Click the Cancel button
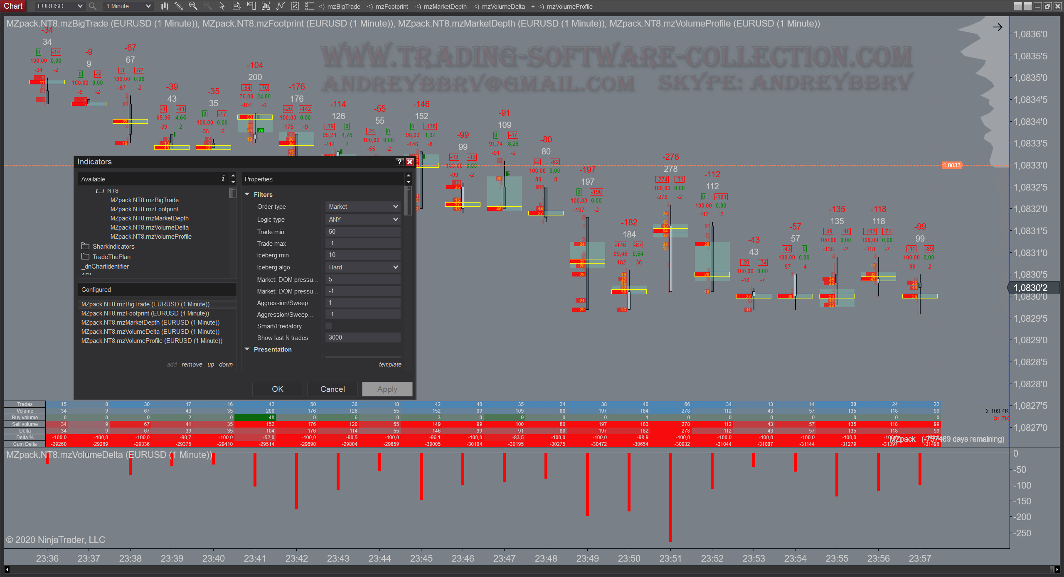The height and width of the screenshot is (577, 1064). tap(332, 389)
